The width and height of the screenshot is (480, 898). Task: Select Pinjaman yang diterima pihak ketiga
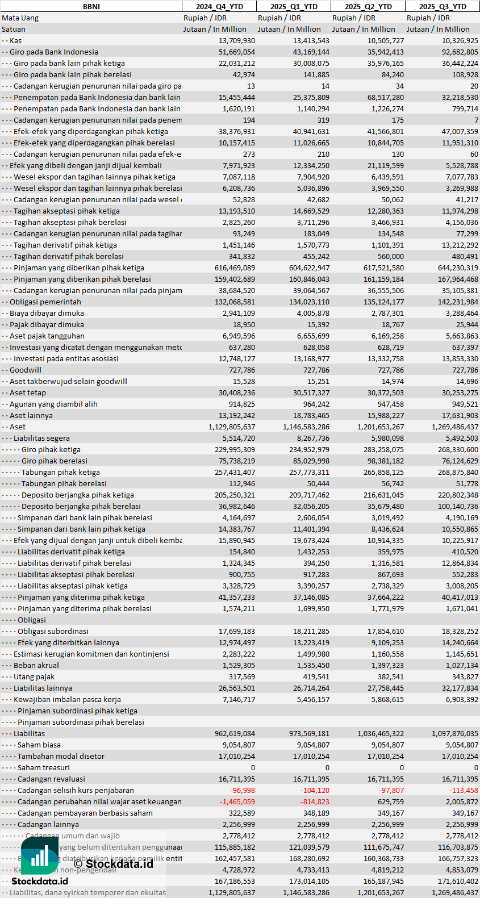point(81,597)
